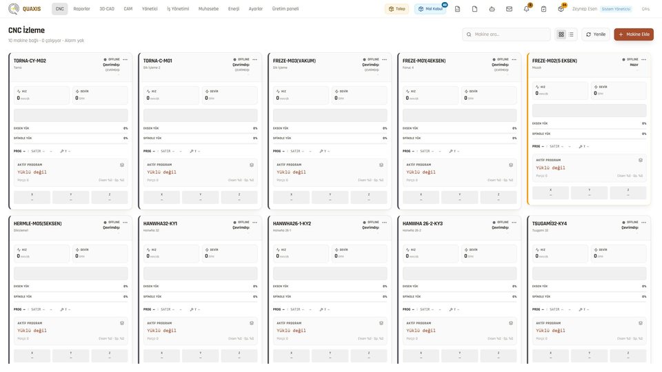Click the Z axis box in FREZE-M01(4EKSEN) card
The image size is (662, 372).
tap(498, 197)
